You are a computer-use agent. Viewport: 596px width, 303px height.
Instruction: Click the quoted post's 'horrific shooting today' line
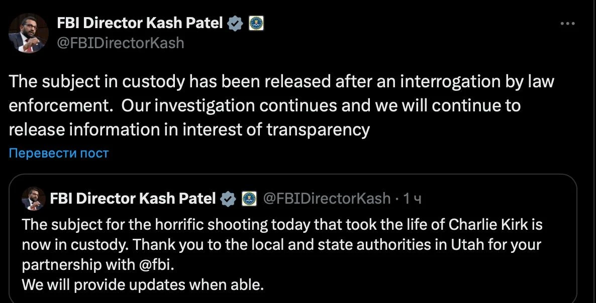pos(282,224)
